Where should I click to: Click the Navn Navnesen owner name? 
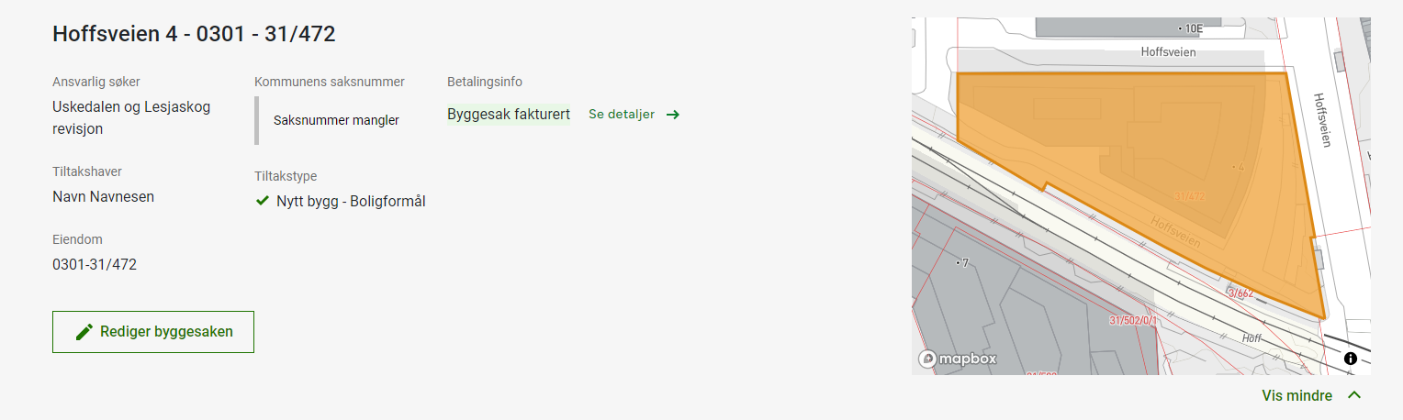(103, 196)
